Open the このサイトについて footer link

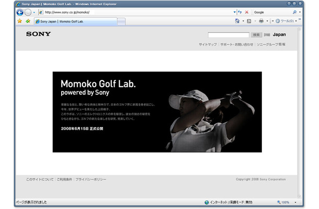coord(40,179)
